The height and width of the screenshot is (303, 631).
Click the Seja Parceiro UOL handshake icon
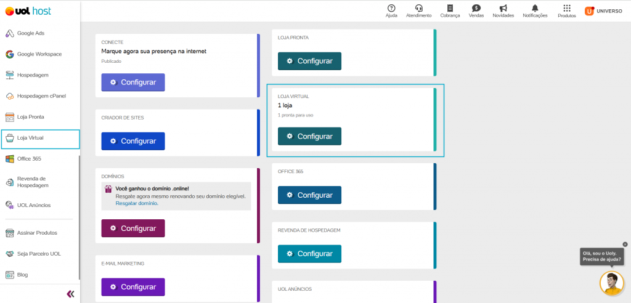10,254
